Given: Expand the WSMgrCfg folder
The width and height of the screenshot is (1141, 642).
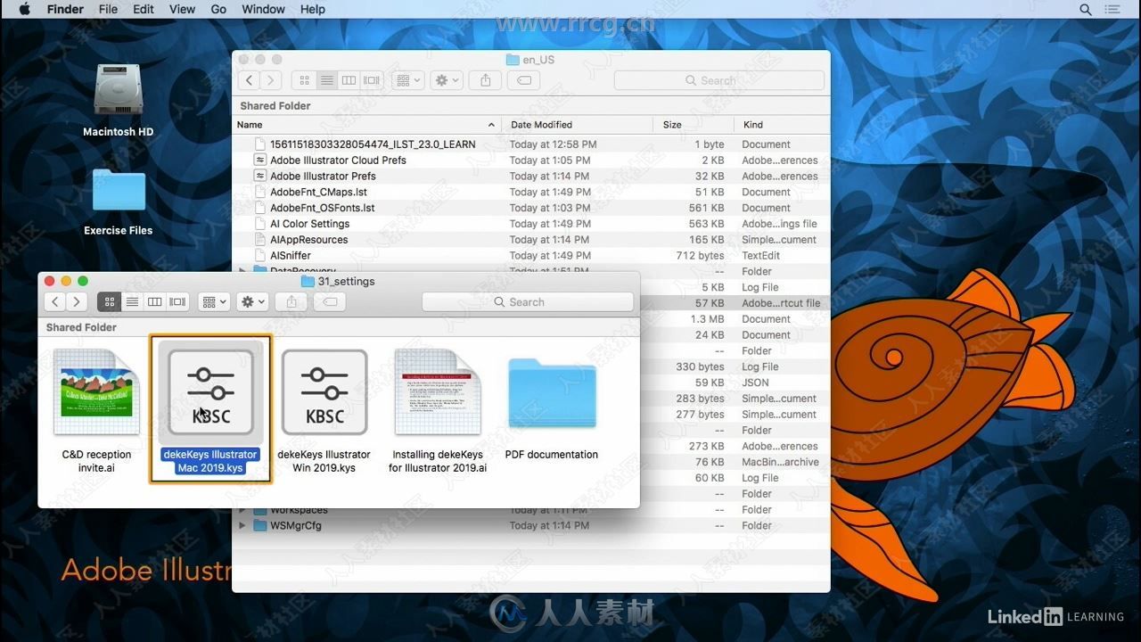Looking at the screenshot, I should pyautogui.click(x=242, y=526).
